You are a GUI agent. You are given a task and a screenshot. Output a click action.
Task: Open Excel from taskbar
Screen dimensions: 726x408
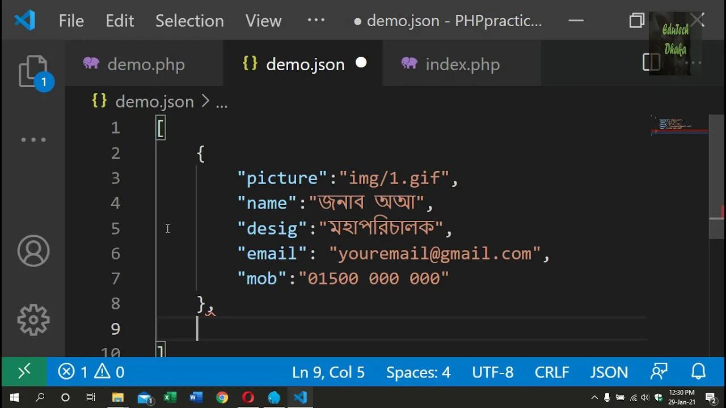point(170,397)
